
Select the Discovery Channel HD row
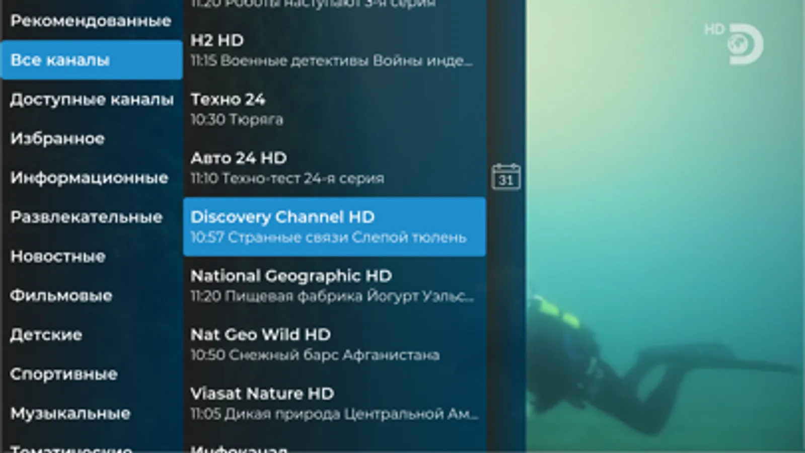tap(334, 226)
